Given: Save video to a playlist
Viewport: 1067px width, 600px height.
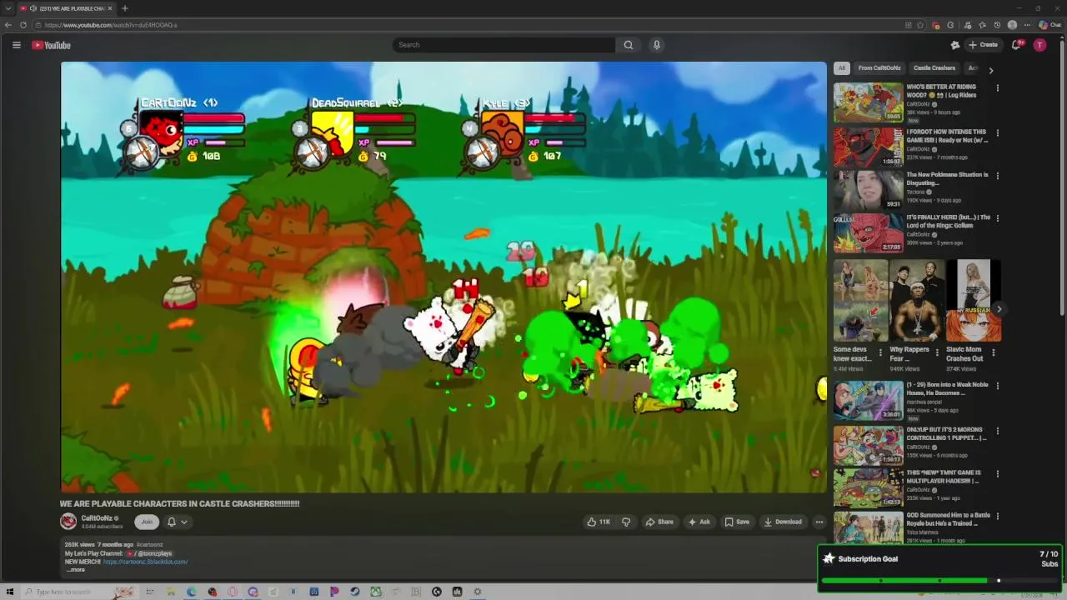Looking at the screenshot, I should tap(737, 522).
